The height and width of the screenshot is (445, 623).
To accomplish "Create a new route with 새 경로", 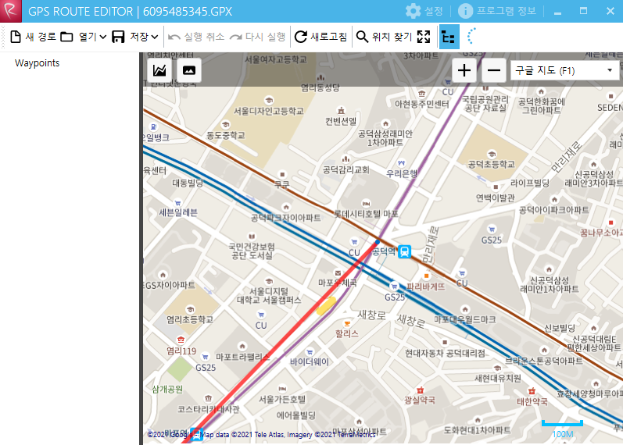I will point(33,37).
